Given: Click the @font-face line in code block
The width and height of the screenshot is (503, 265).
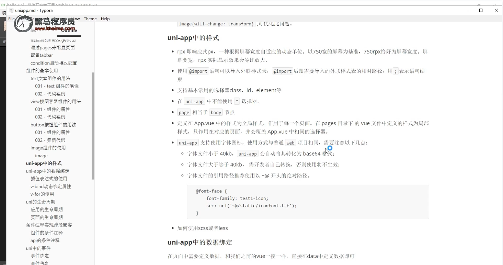Looking at the screenshot, I should 212,191.
